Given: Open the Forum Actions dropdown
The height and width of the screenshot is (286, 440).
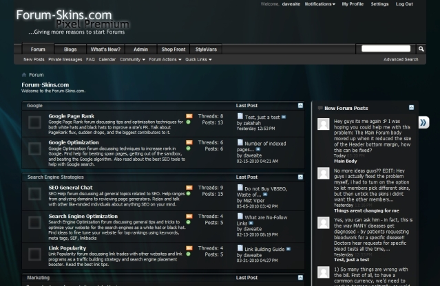Looking at the screenshot, I should point(165,59).
